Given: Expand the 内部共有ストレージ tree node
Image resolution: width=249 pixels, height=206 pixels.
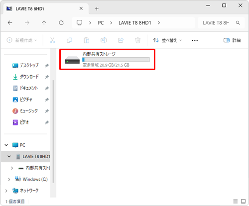Looking at the screenshot, I should (x=12, y=168).
